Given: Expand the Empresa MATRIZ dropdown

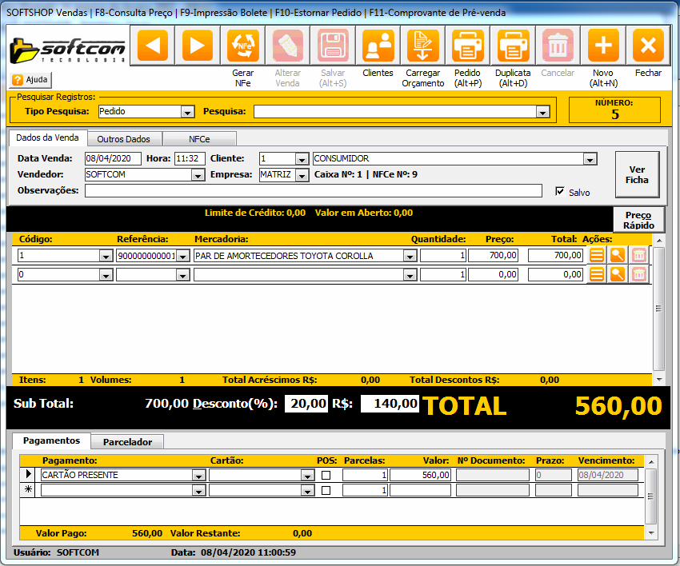Looking at the screenshot, I should pos(302,175).
